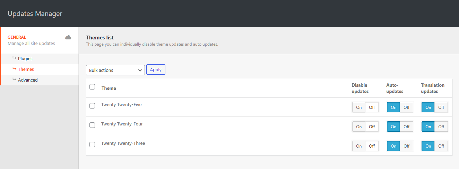Turn off Translation updates for Twenty Twenty-Four

pyautogui.click(x=441, y=127)
